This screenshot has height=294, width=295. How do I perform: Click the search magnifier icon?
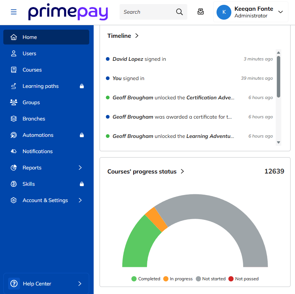[x=180, y=12]
